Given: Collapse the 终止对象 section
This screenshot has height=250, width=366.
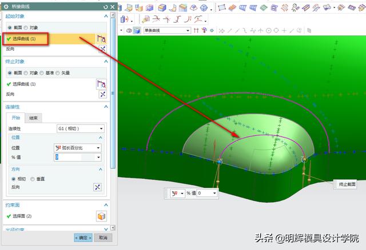Looking at the screenshot, I should coord(106,61).
